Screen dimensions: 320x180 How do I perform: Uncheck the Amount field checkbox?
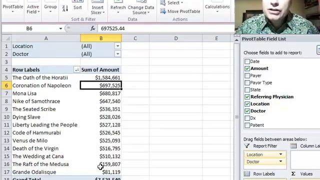pyautogui.click(x=247, y=68)
